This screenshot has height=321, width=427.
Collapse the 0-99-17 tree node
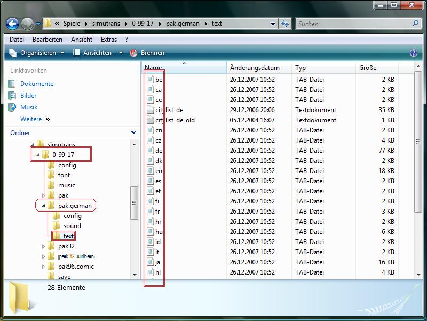[38, 155]
